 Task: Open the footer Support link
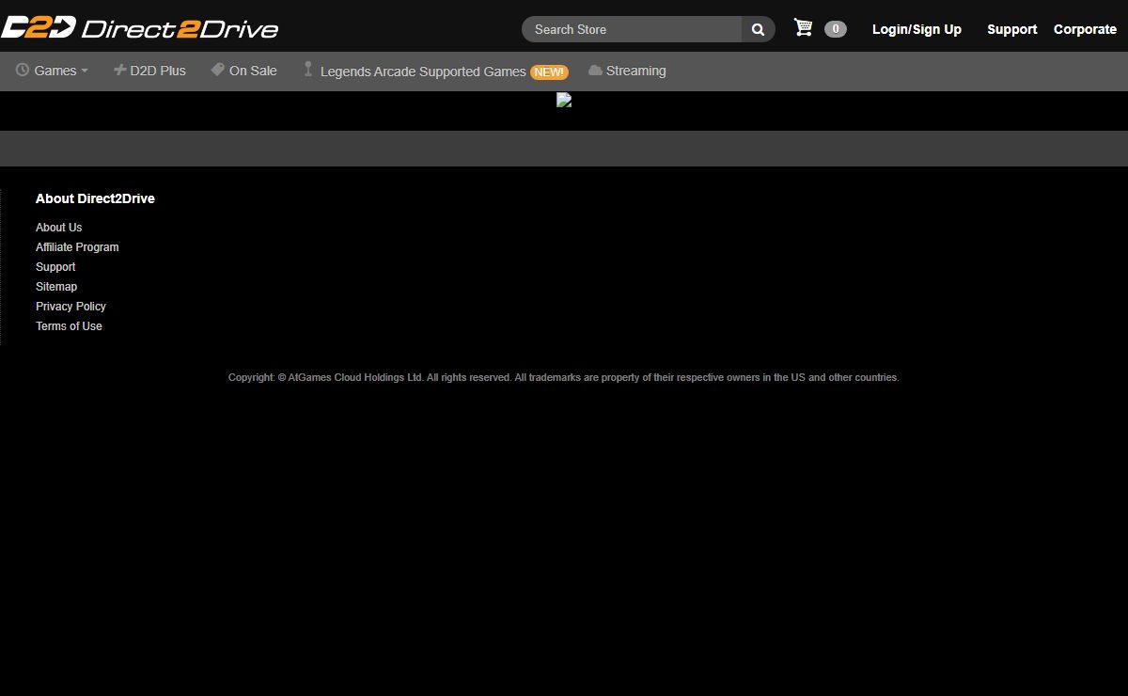point(55,267)
